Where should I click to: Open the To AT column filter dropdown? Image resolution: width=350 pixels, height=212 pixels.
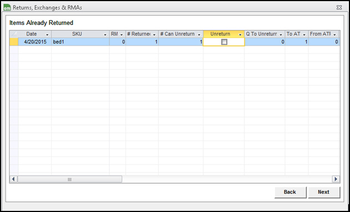304,34
